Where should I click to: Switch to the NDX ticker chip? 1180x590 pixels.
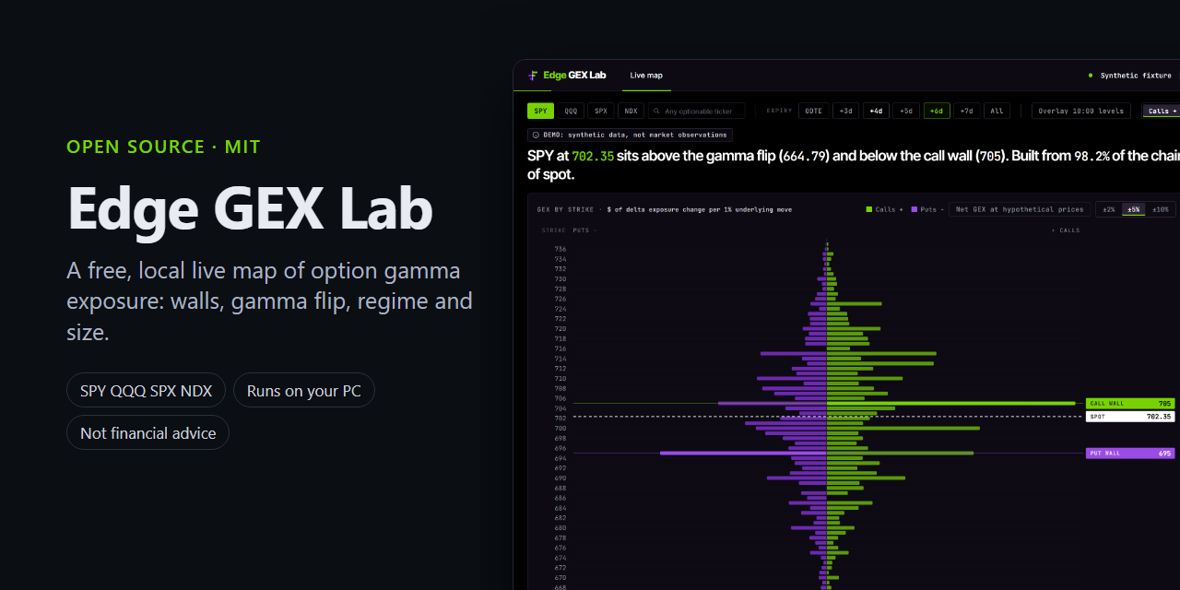(x=631, y=111)
